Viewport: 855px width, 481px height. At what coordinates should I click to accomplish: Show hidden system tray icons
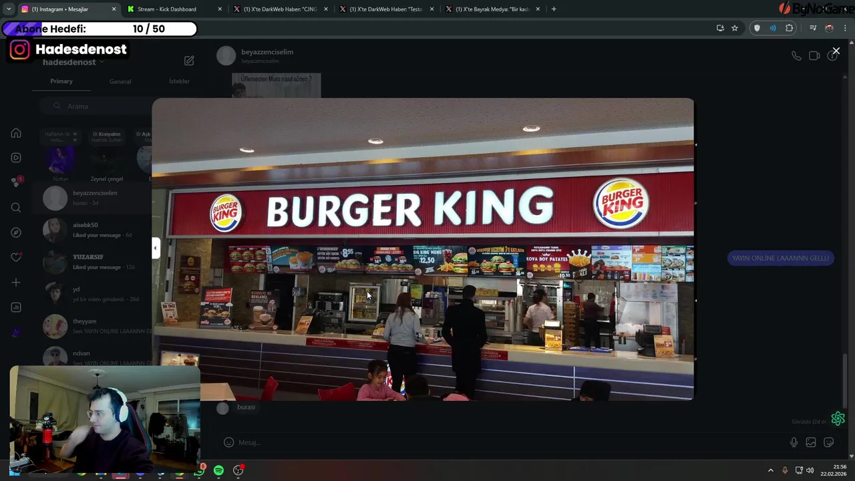click(770, 470)
